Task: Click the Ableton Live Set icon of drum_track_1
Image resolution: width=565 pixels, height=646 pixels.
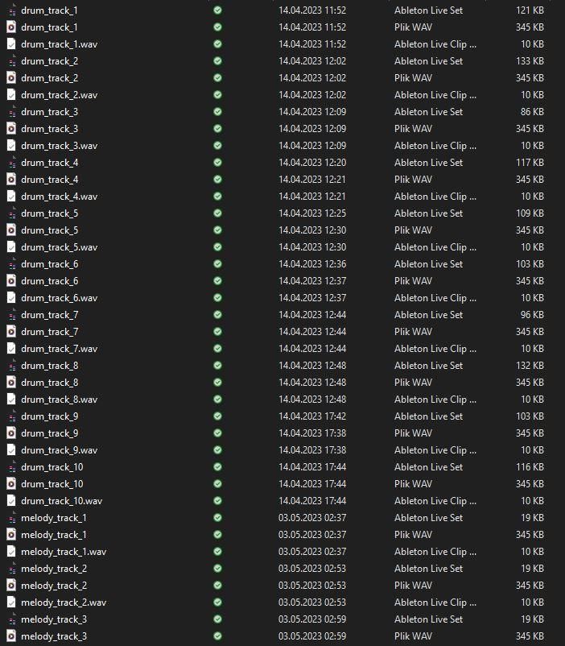Action: tap(12, 10)
